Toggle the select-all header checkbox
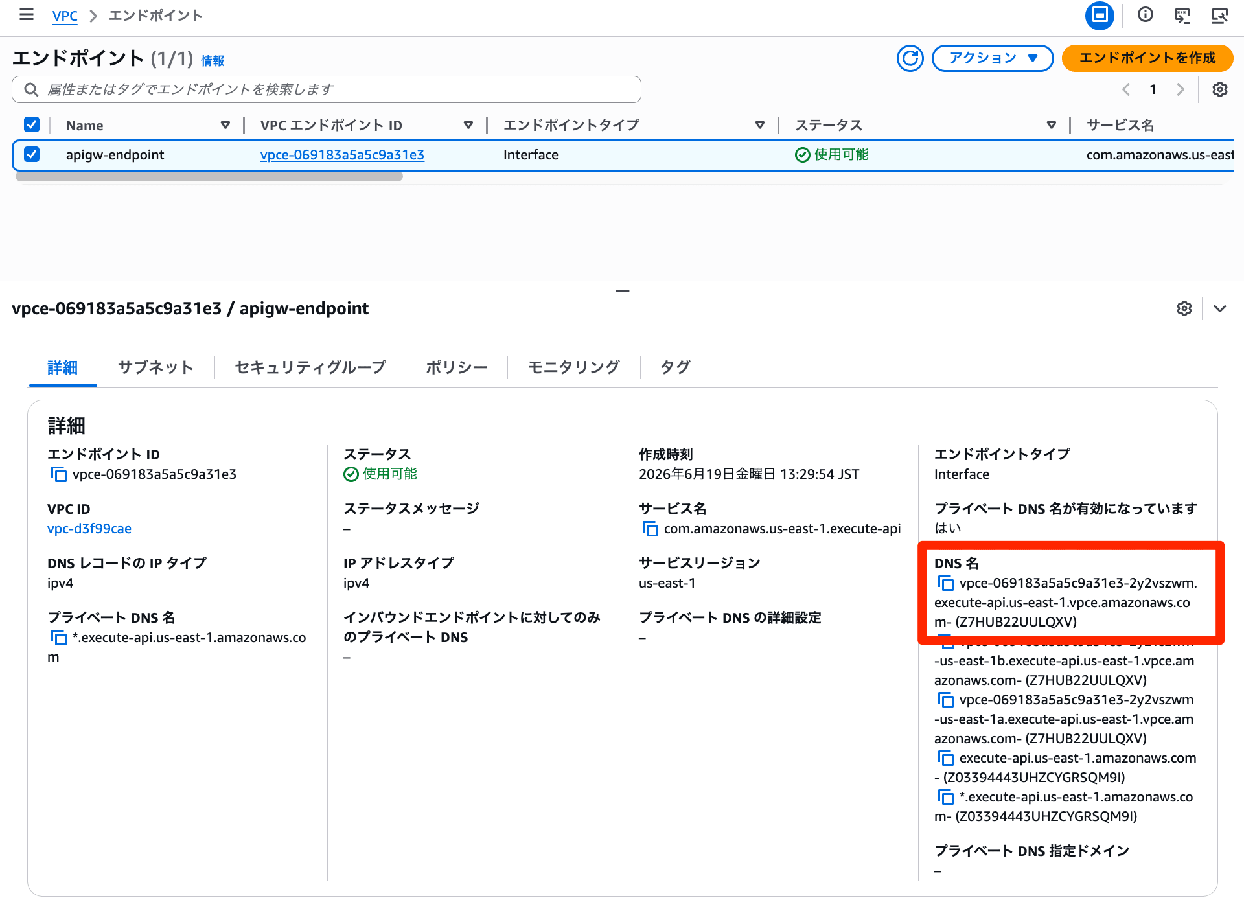 click(x=31, y=124)
